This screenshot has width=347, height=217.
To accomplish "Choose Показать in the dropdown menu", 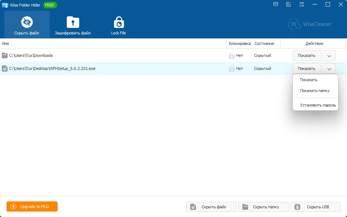I will coord(315,80).
